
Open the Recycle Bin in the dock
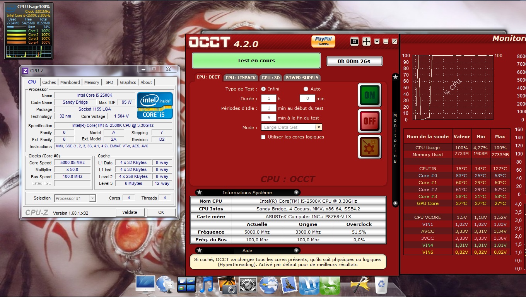pyautogui.click(x=381, y=285)
